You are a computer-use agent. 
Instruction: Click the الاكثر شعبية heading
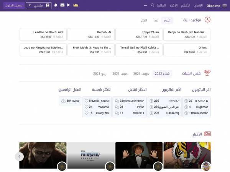(102, 89)
